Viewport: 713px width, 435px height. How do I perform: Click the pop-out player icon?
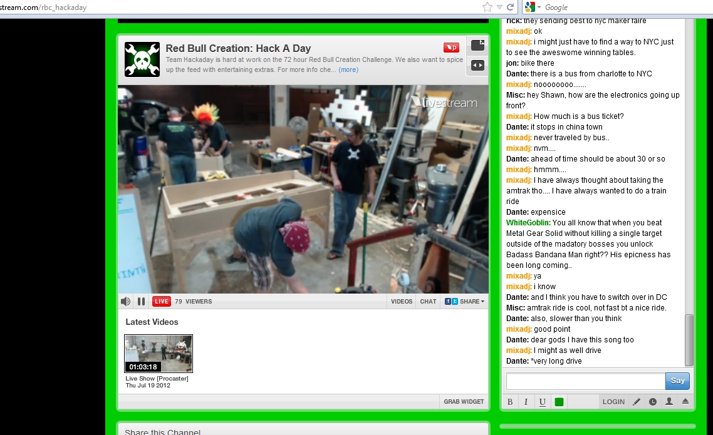click(x=477, y=45)
